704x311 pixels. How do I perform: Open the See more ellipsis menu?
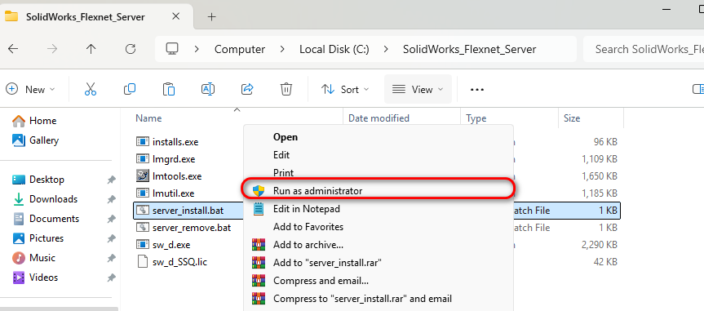[477, 90]
